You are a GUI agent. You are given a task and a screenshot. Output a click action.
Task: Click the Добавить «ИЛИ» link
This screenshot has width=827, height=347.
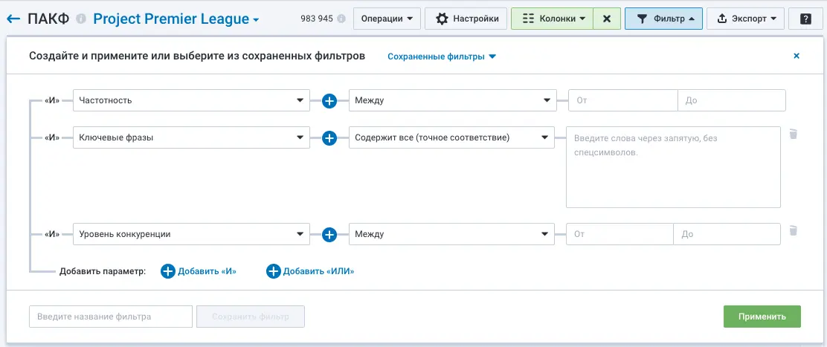pos(310,271)
